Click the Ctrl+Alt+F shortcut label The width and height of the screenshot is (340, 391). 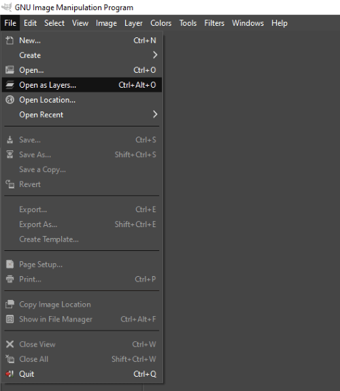point(139,319)
